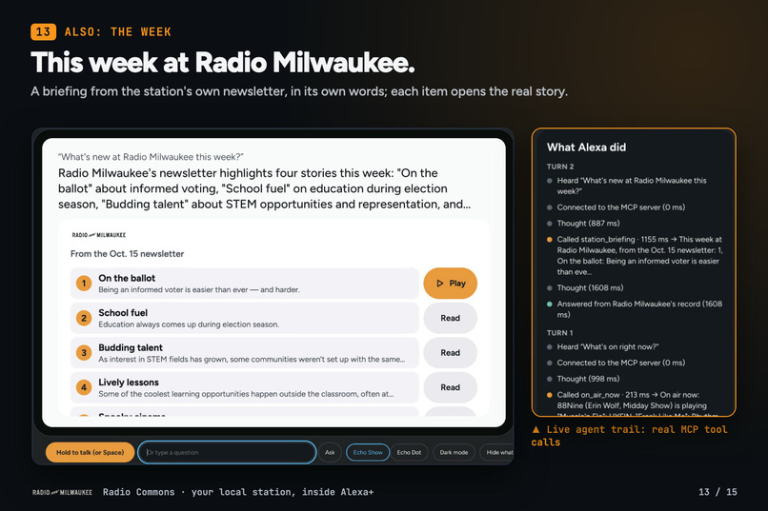Click the TURN 1 label
The width and height of the screenshot is (768, 511).
[x=560, y=333]
